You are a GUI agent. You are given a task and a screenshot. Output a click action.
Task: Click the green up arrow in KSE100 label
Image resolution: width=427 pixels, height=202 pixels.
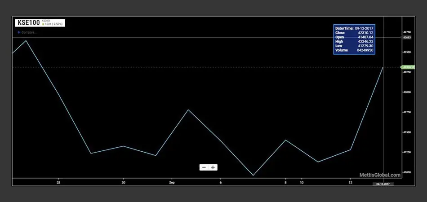42,24
